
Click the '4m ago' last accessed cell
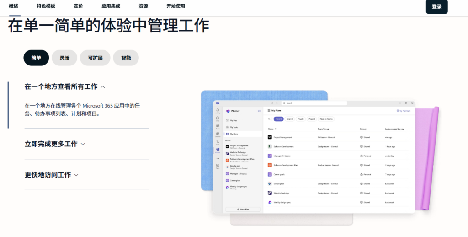pyautogui.click(x=388, y=137)
